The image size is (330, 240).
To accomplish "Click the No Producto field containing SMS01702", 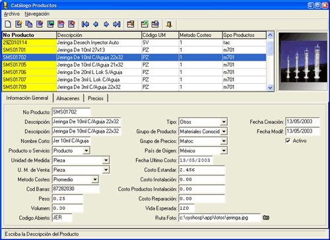I will (x=71, y=112).
